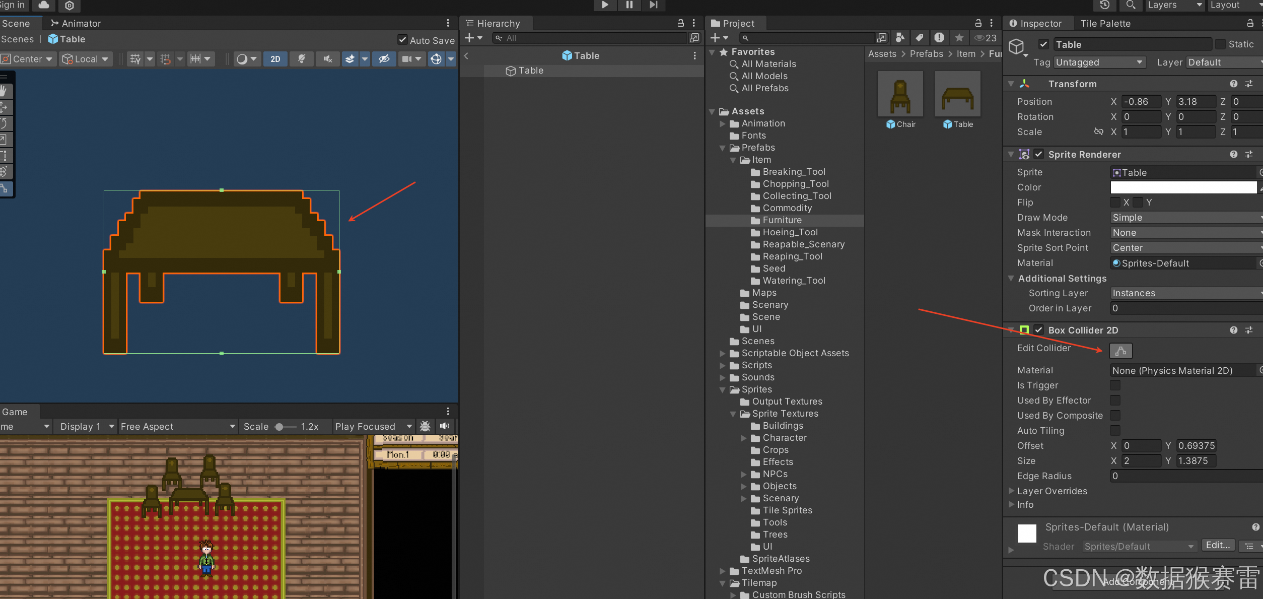Open the Tag dropdown showing Untagged
The width and height of the screenshot is (1263, 599).
(x=1099, y=62)
